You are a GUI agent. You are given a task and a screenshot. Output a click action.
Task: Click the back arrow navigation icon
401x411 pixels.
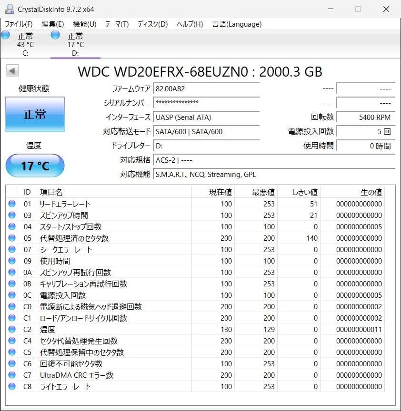pos(11,70)
